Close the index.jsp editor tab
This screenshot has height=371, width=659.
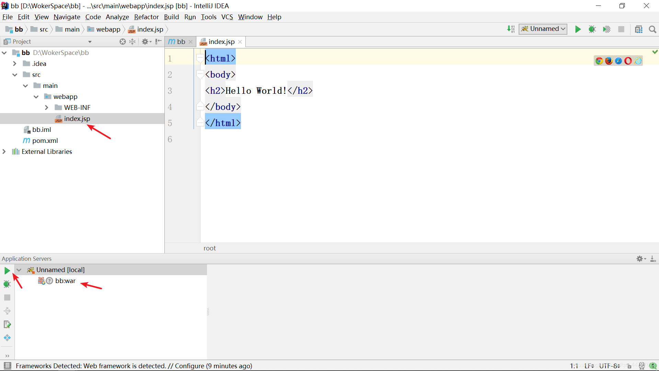[240, 42]
